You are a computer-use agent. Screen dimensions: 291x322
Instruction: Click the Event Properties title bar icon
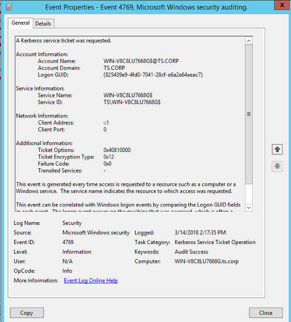tap(9, 7)
